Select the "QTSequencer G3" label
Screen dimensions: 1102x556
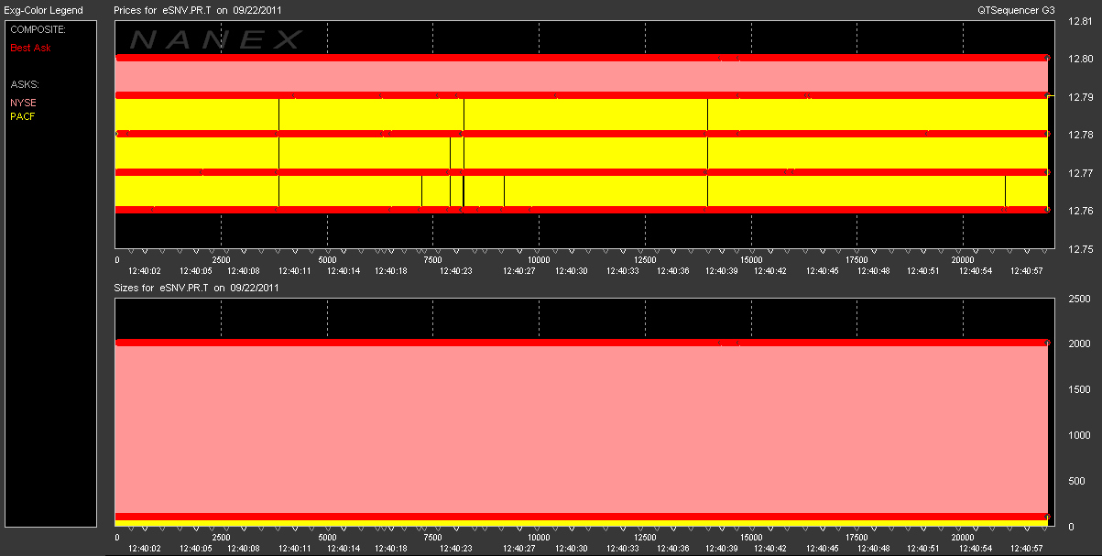pos(1017,10)
